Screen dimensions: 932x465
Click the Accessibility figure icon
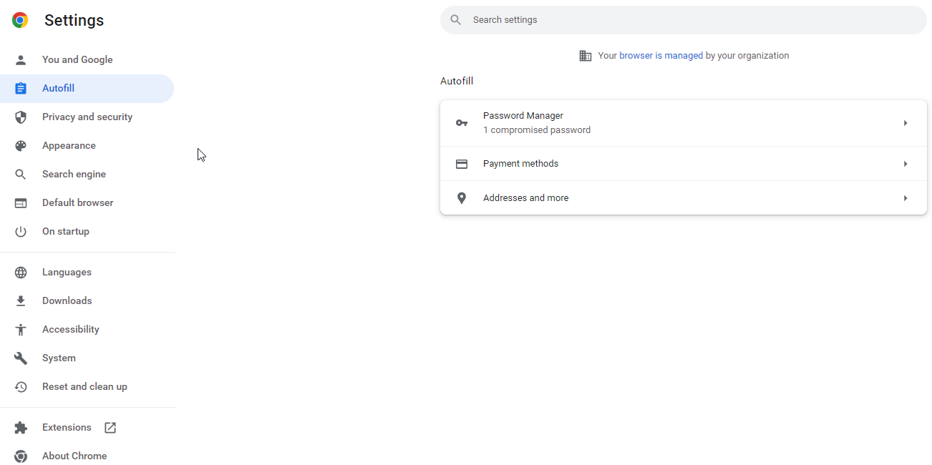[21, 330]
